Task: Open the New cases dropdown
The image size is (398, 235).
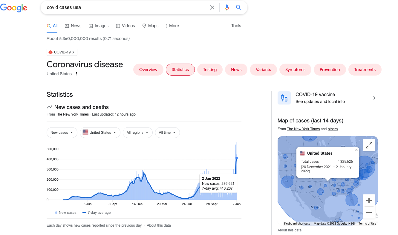Action: 62,133
